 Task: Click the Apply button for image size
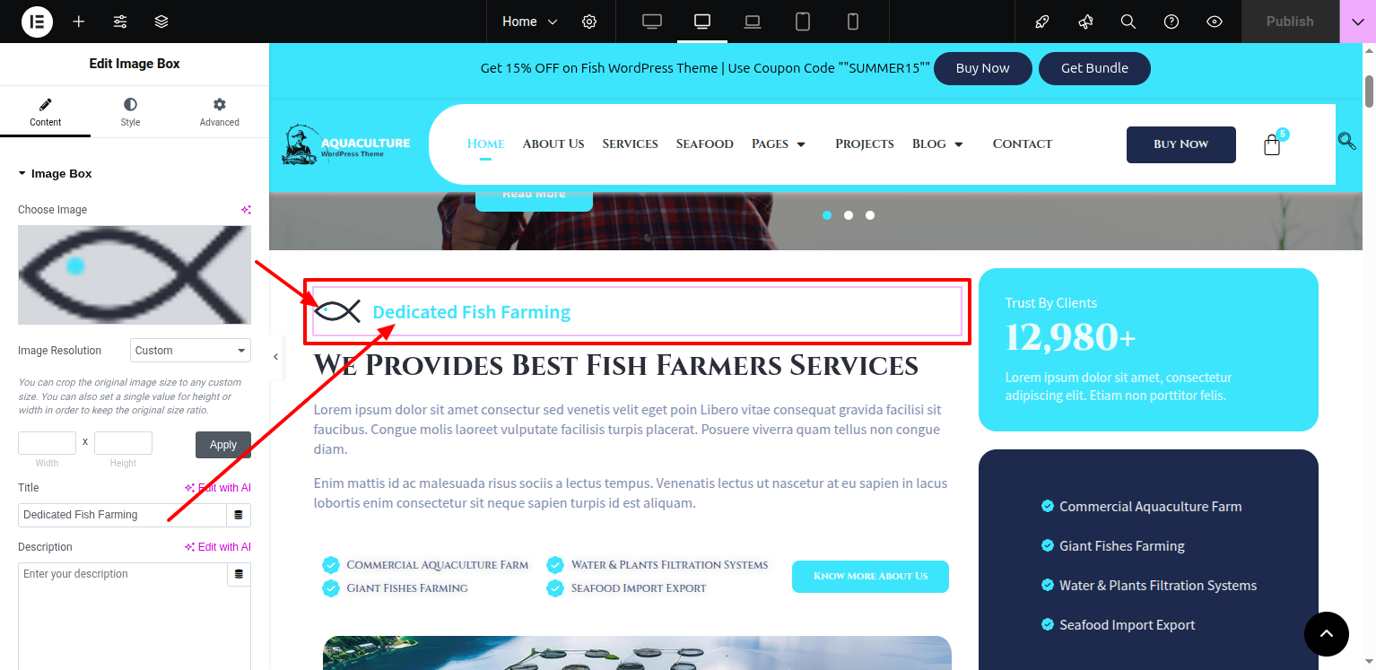223,445
